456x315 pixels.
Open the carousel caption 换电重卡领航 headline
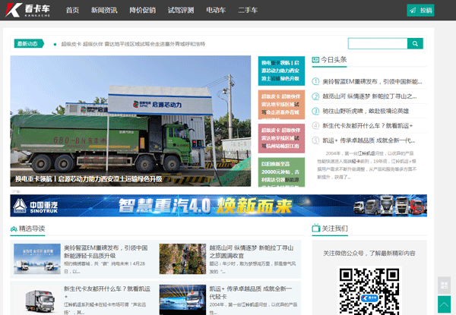point(89,179)
